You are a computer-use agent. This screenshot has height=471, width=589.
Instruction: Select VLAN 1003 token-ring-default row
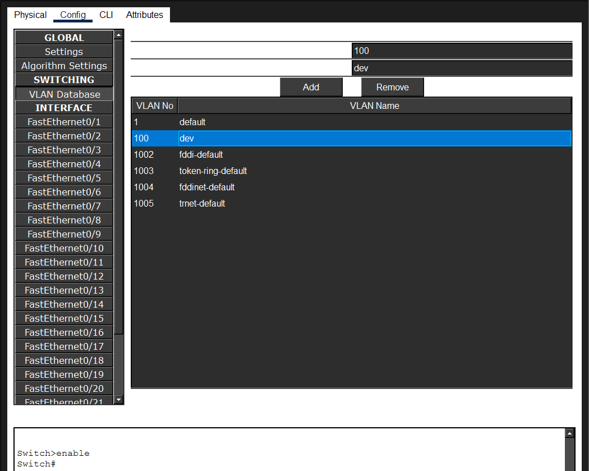point(352,171)
